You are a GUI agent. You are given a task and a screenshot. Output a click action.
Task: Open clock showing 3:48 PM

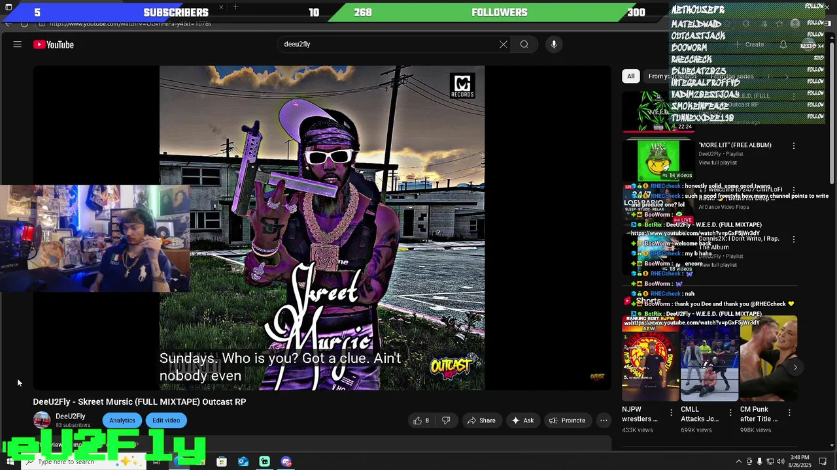[800, 462]
